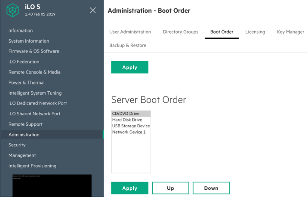Open iLO Federation section
Screen dimensions: 308x197
[x=24, y=61]
